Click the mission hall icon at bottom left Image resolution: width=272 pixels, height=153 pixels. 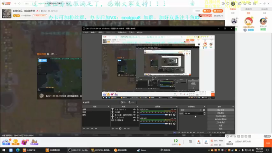(x=34, y=142)
